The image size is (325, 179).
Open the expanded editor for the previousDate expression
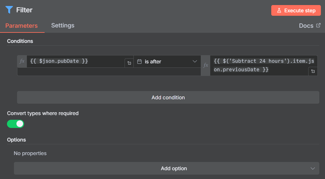point(313,72)
